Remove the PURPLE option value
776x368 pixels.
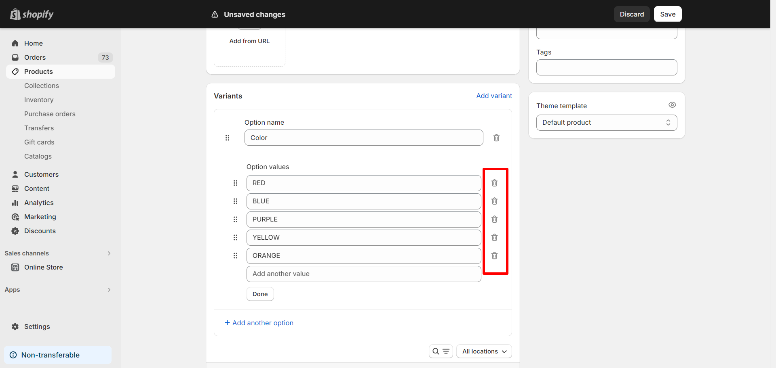pos(494,220)
